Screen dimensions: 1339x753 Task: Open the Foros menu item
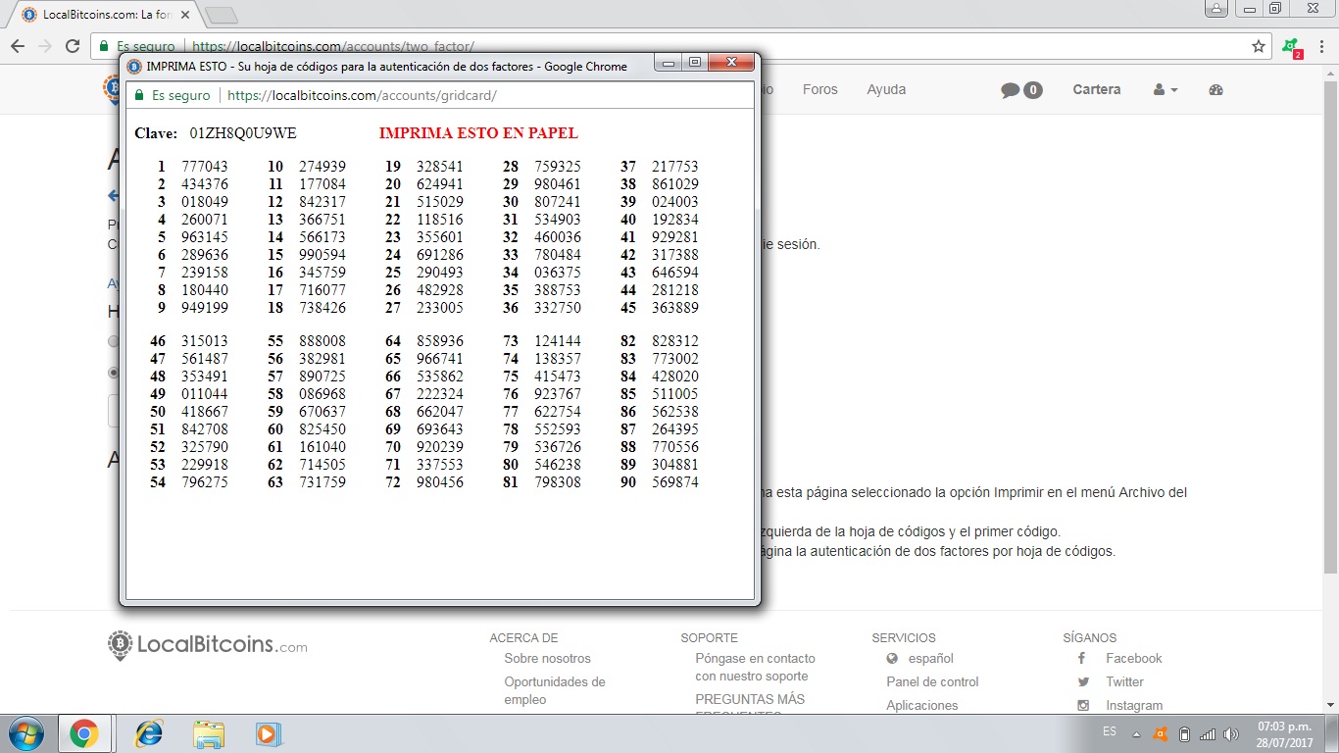[x=819, y=89]
